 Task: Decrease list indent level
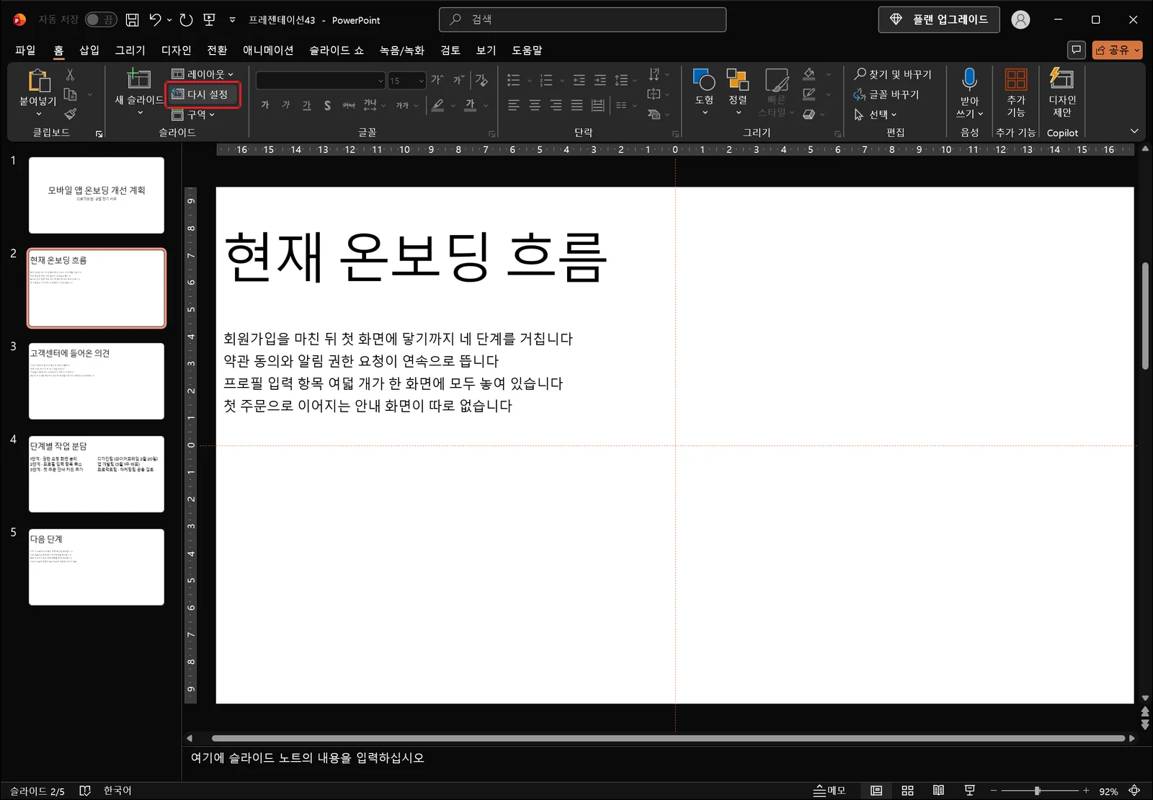coord(579,80)
